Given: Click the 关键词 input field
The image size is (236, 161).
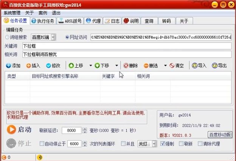Looking at the screenshot, I should pos(127,46).
